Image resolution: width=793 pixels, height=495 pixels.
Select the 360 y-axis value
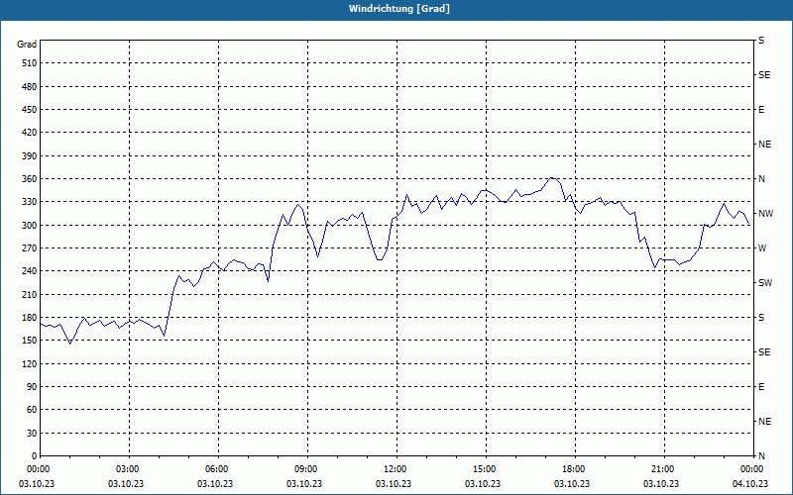point(30,179)
